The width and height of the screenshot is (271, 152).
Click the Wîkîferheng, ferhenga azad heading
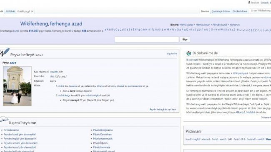51,24
